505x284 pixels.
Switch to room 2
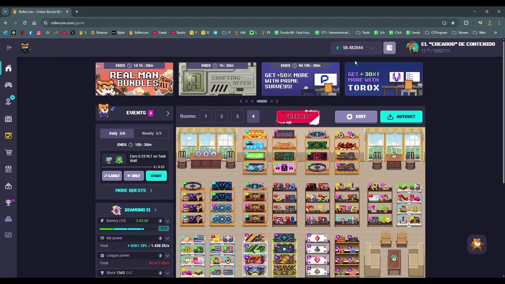pyautogui.click(x=221, y=116)
